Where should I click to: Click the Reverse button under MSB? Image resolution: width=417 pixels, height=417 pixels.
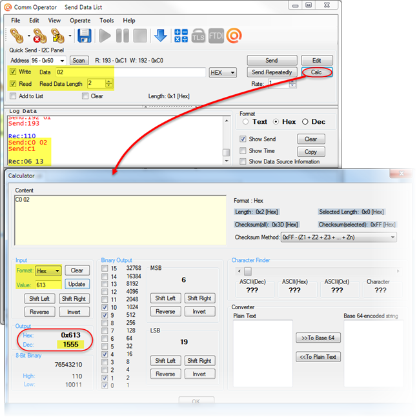pyautogui.click(x=165, y=311)
